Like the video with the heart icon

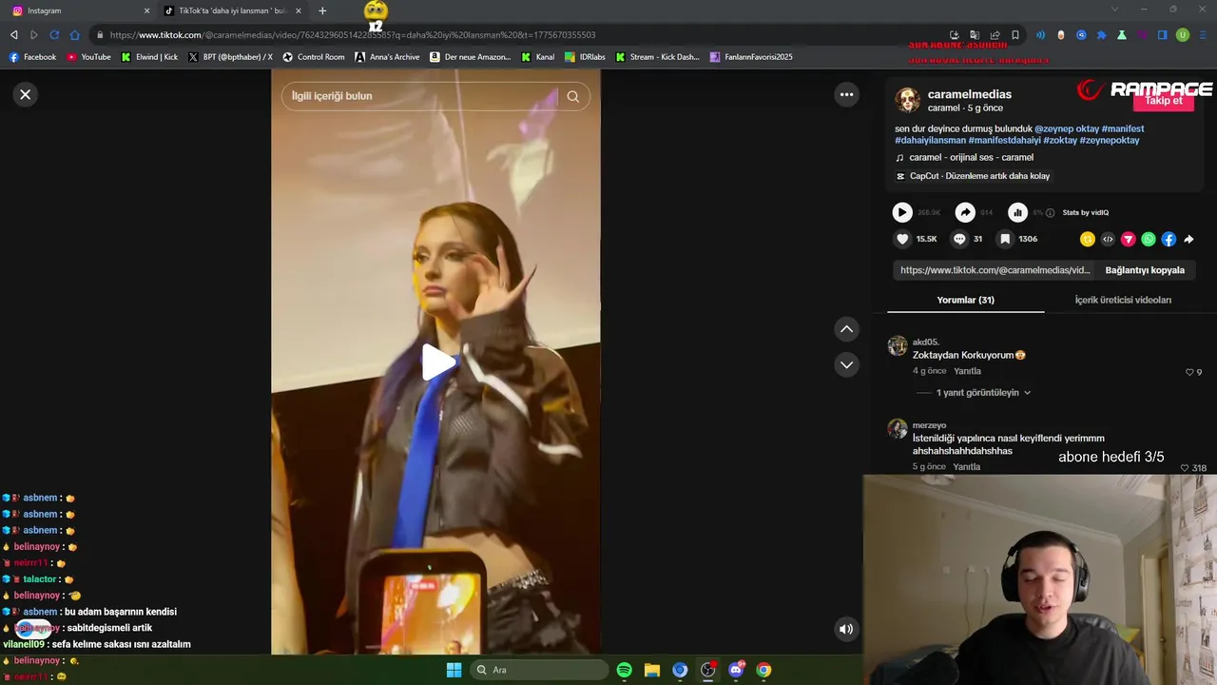pyautogui.click(x=903, y=239)
